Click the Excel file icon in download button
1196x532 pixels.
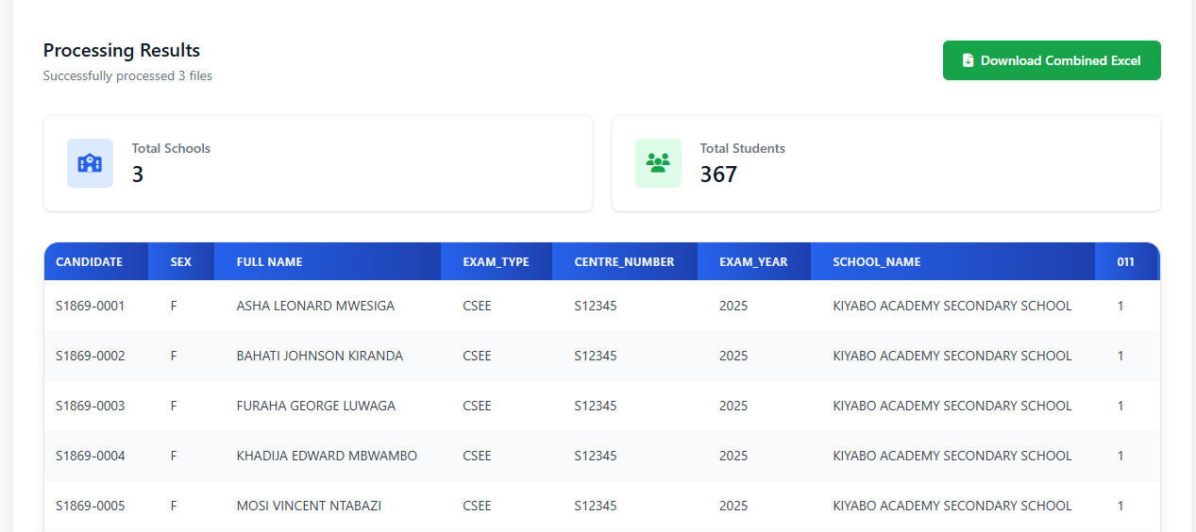click(x=968, y=60)
